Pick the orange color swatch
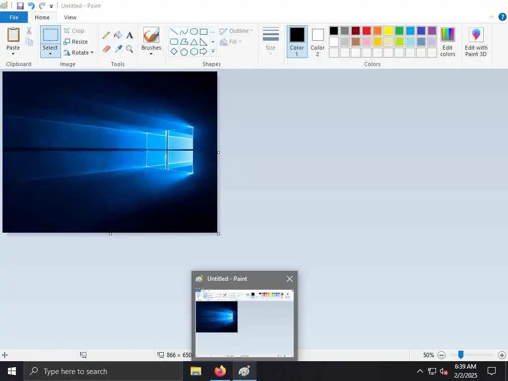 click(378, 31)
